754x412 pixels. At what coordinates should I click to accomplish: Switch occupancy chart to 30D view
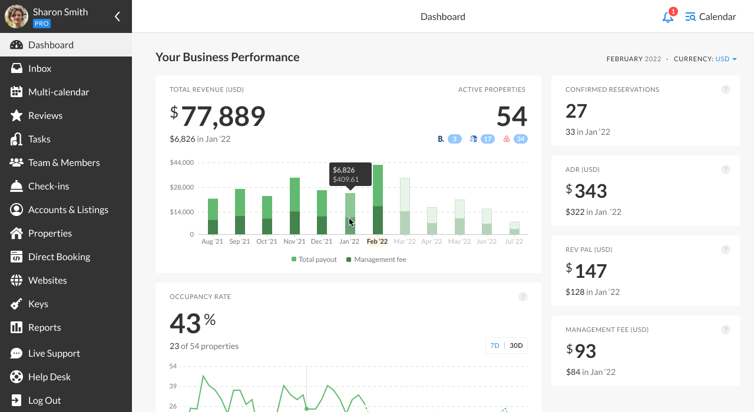[516, 345]
